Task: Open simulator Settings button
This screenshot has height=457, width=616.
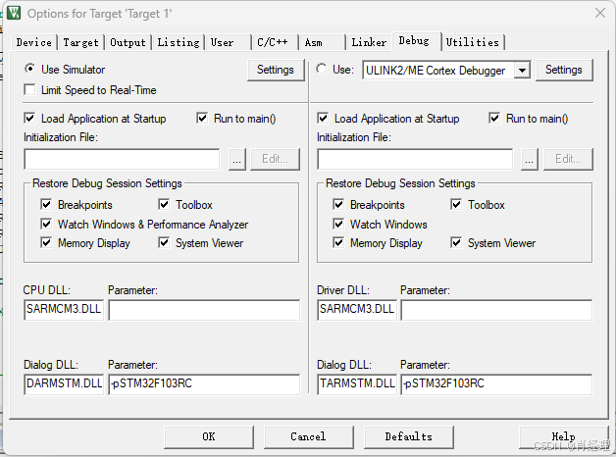Action: coord(276,70)
